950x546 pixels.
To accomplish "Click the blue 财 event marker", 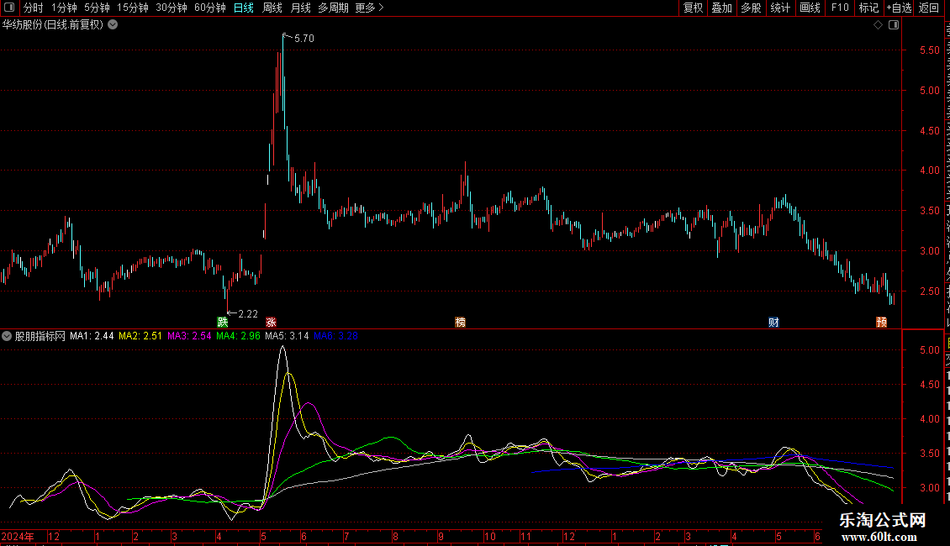I will pos(773,322).
